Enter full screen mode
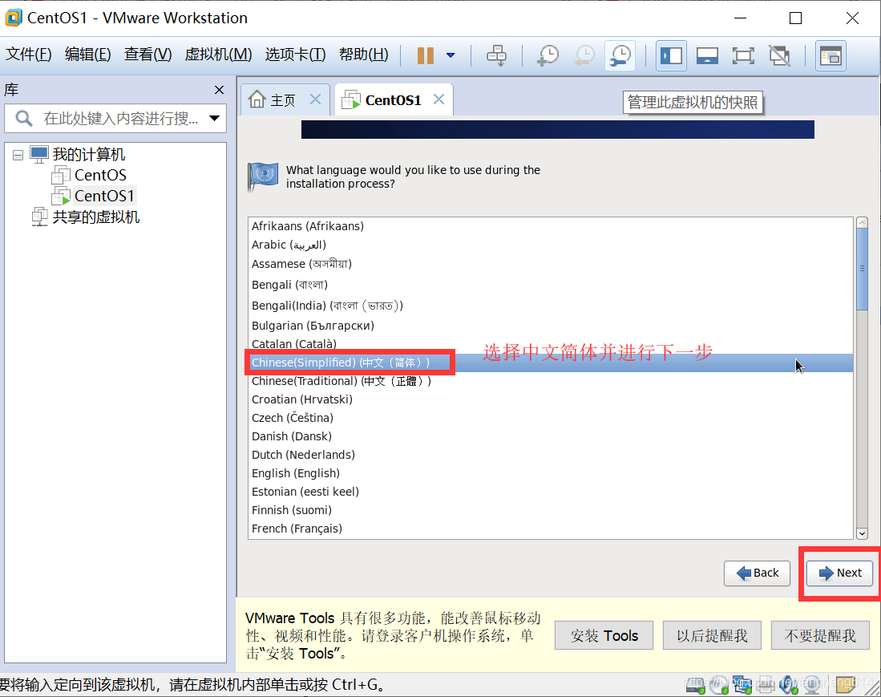Image resolution: width=881 pixels, height=697 pixels. 743,55
